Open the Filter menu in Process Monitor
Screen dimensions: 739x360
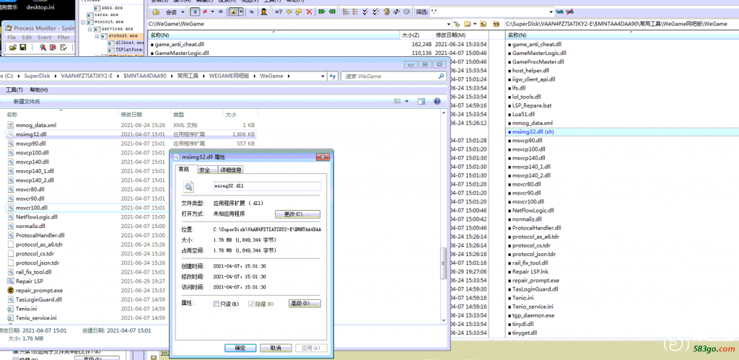(x=64, y=38)
